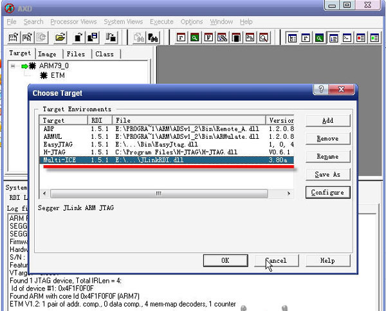Switch to the Files tab

[x=75, y=55]
